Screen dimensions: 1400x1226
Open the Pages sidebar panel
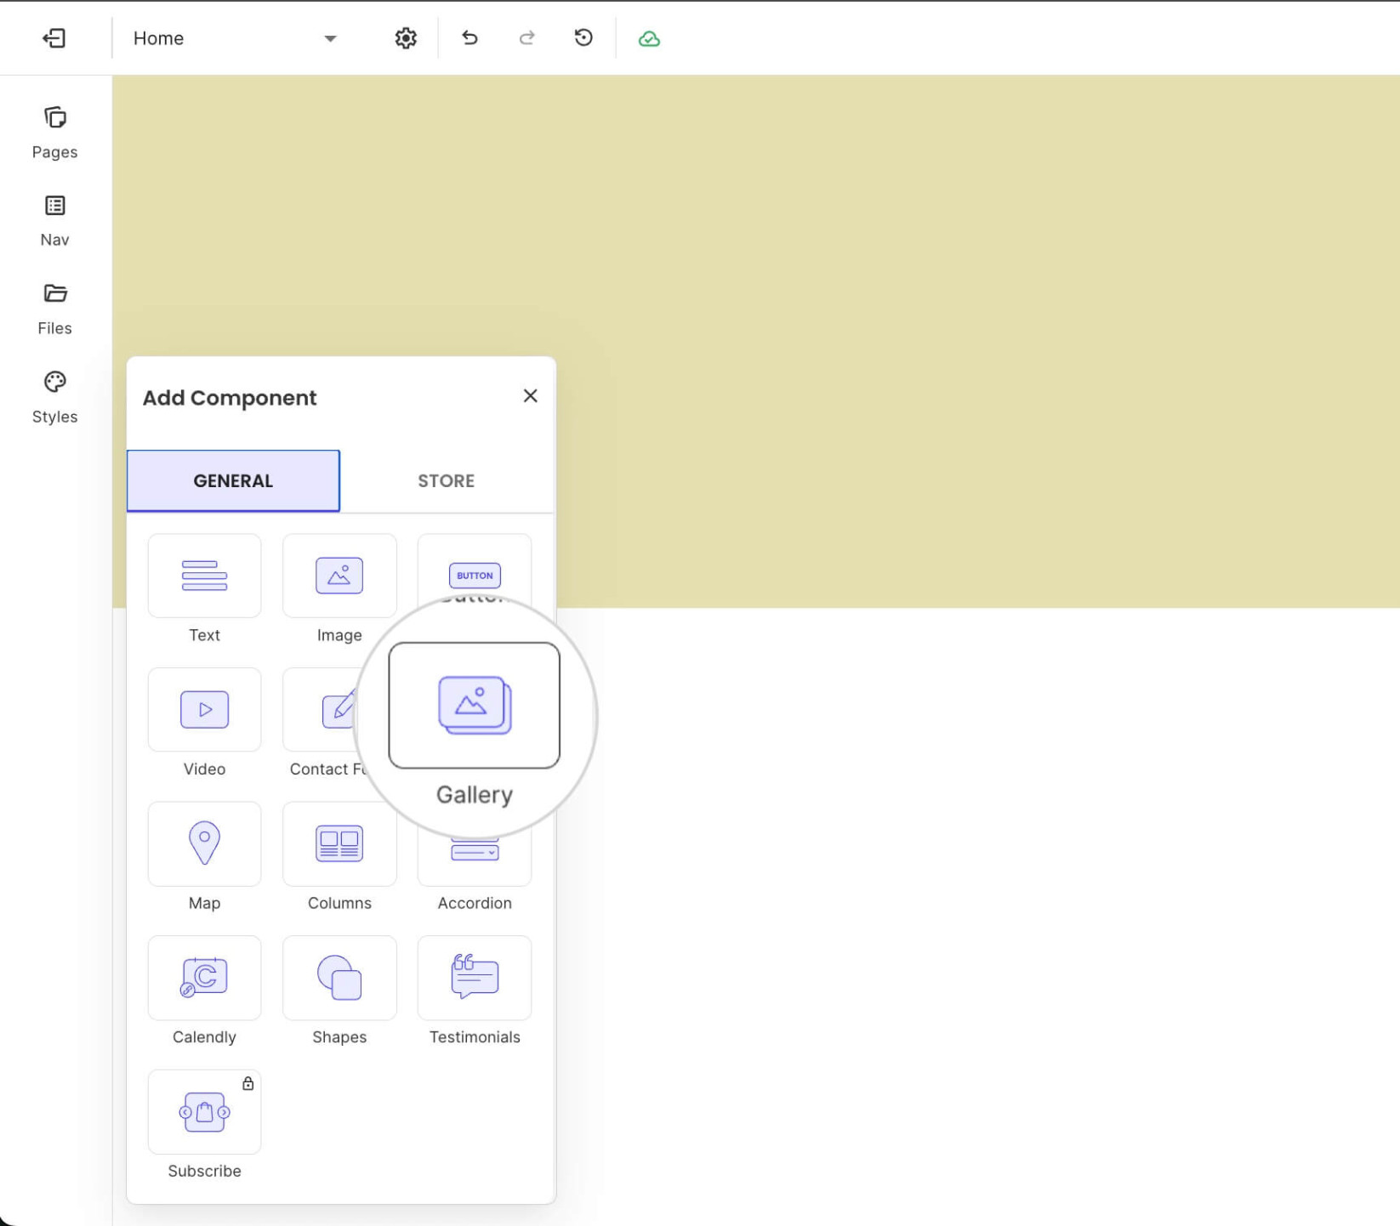point(55,133)
